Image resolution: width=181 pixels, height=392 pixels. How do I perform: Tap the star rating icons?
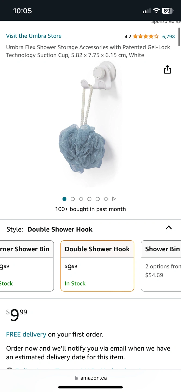[146, 36]
